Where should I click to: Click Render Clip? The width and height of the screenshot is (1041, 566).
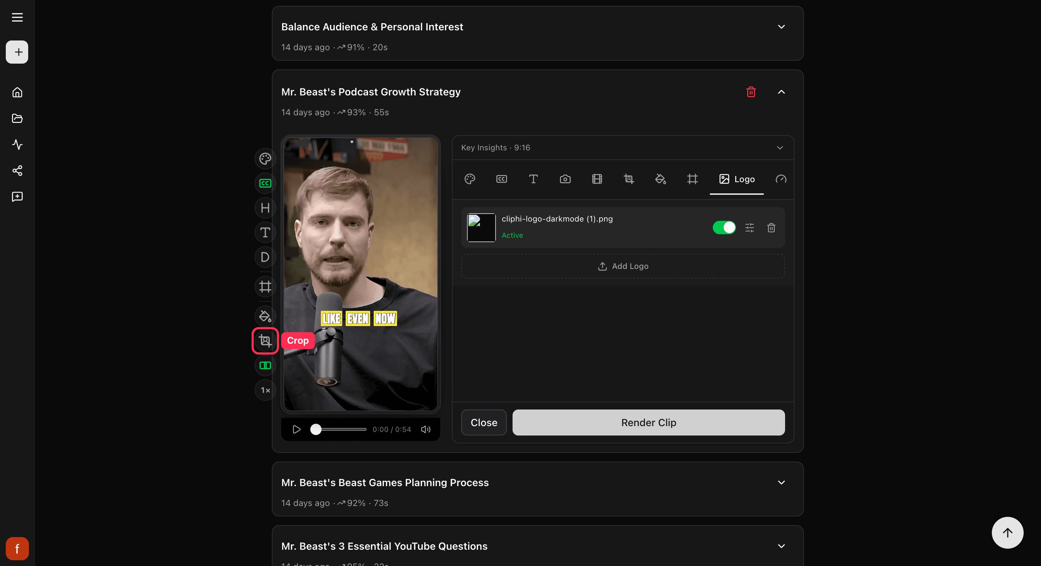tap(648, 422)
